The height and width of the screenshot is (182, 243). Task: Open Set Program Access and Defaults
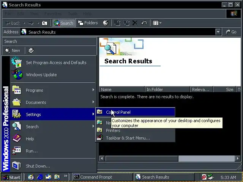coord(52,63)
